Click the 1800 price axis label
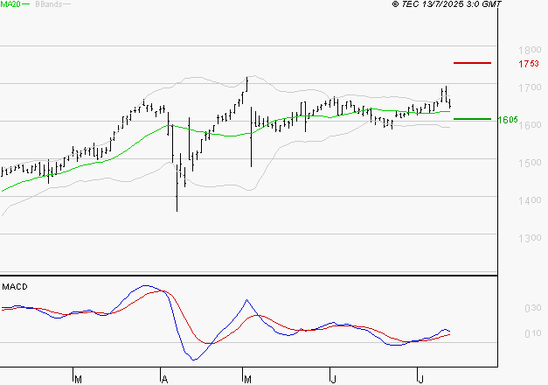The height and width of the screenshot is (385, 548). click(x=528, y=51)
